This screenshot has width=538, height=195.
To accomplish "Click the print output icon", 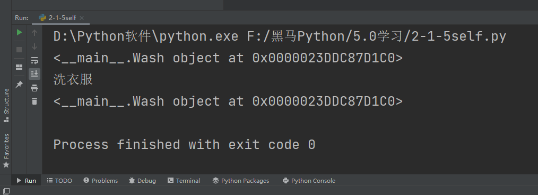I will (x=34, y=88).
